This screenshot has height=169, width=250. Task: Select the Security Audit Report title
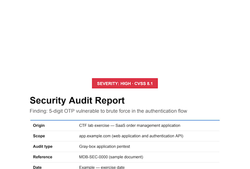pyautogui.click(x=77, y=101)
